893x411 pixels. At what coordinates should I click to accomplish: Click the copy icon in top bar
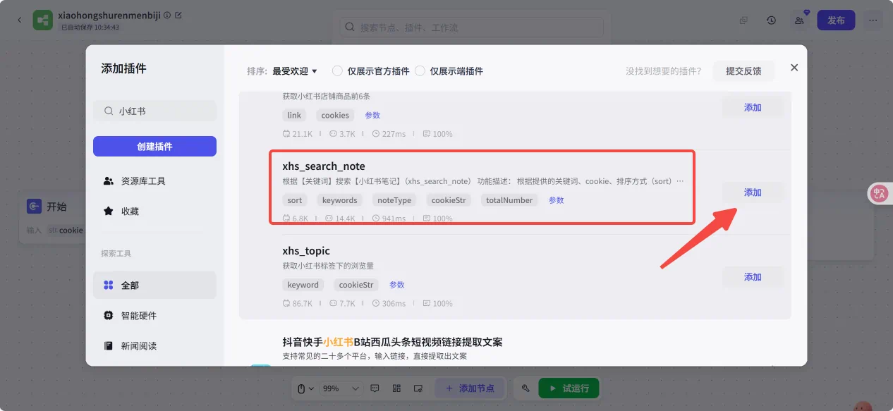743,20
